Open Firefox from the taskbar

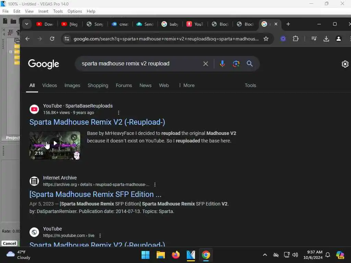coord(176,255)
